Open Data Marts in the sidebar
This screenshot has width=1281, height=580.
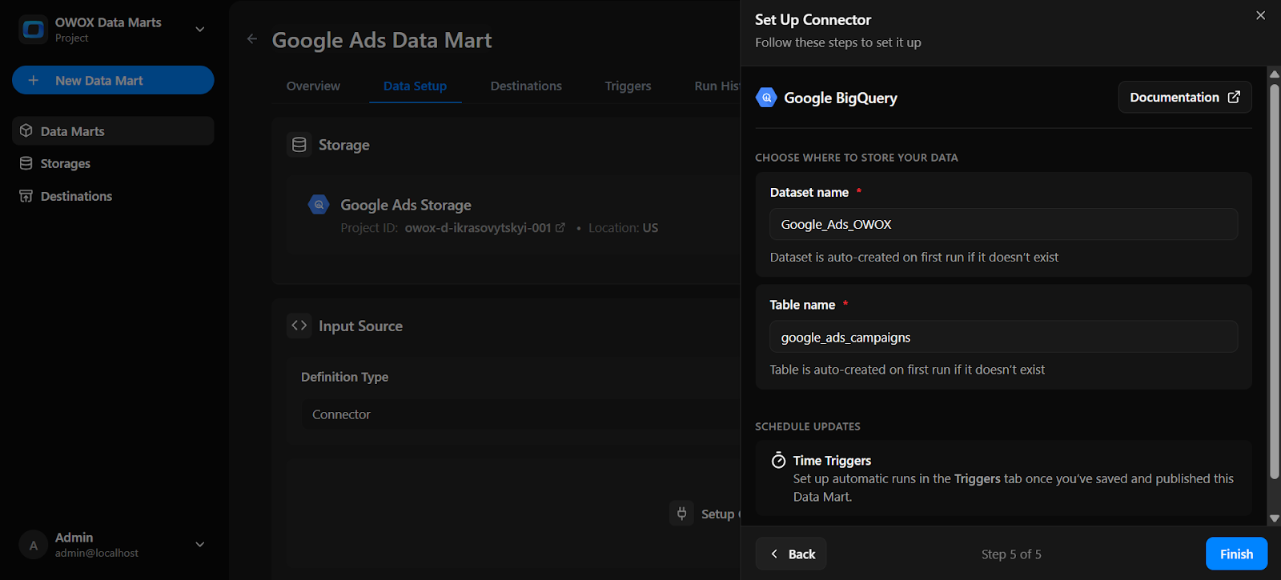tap(113, 131)
